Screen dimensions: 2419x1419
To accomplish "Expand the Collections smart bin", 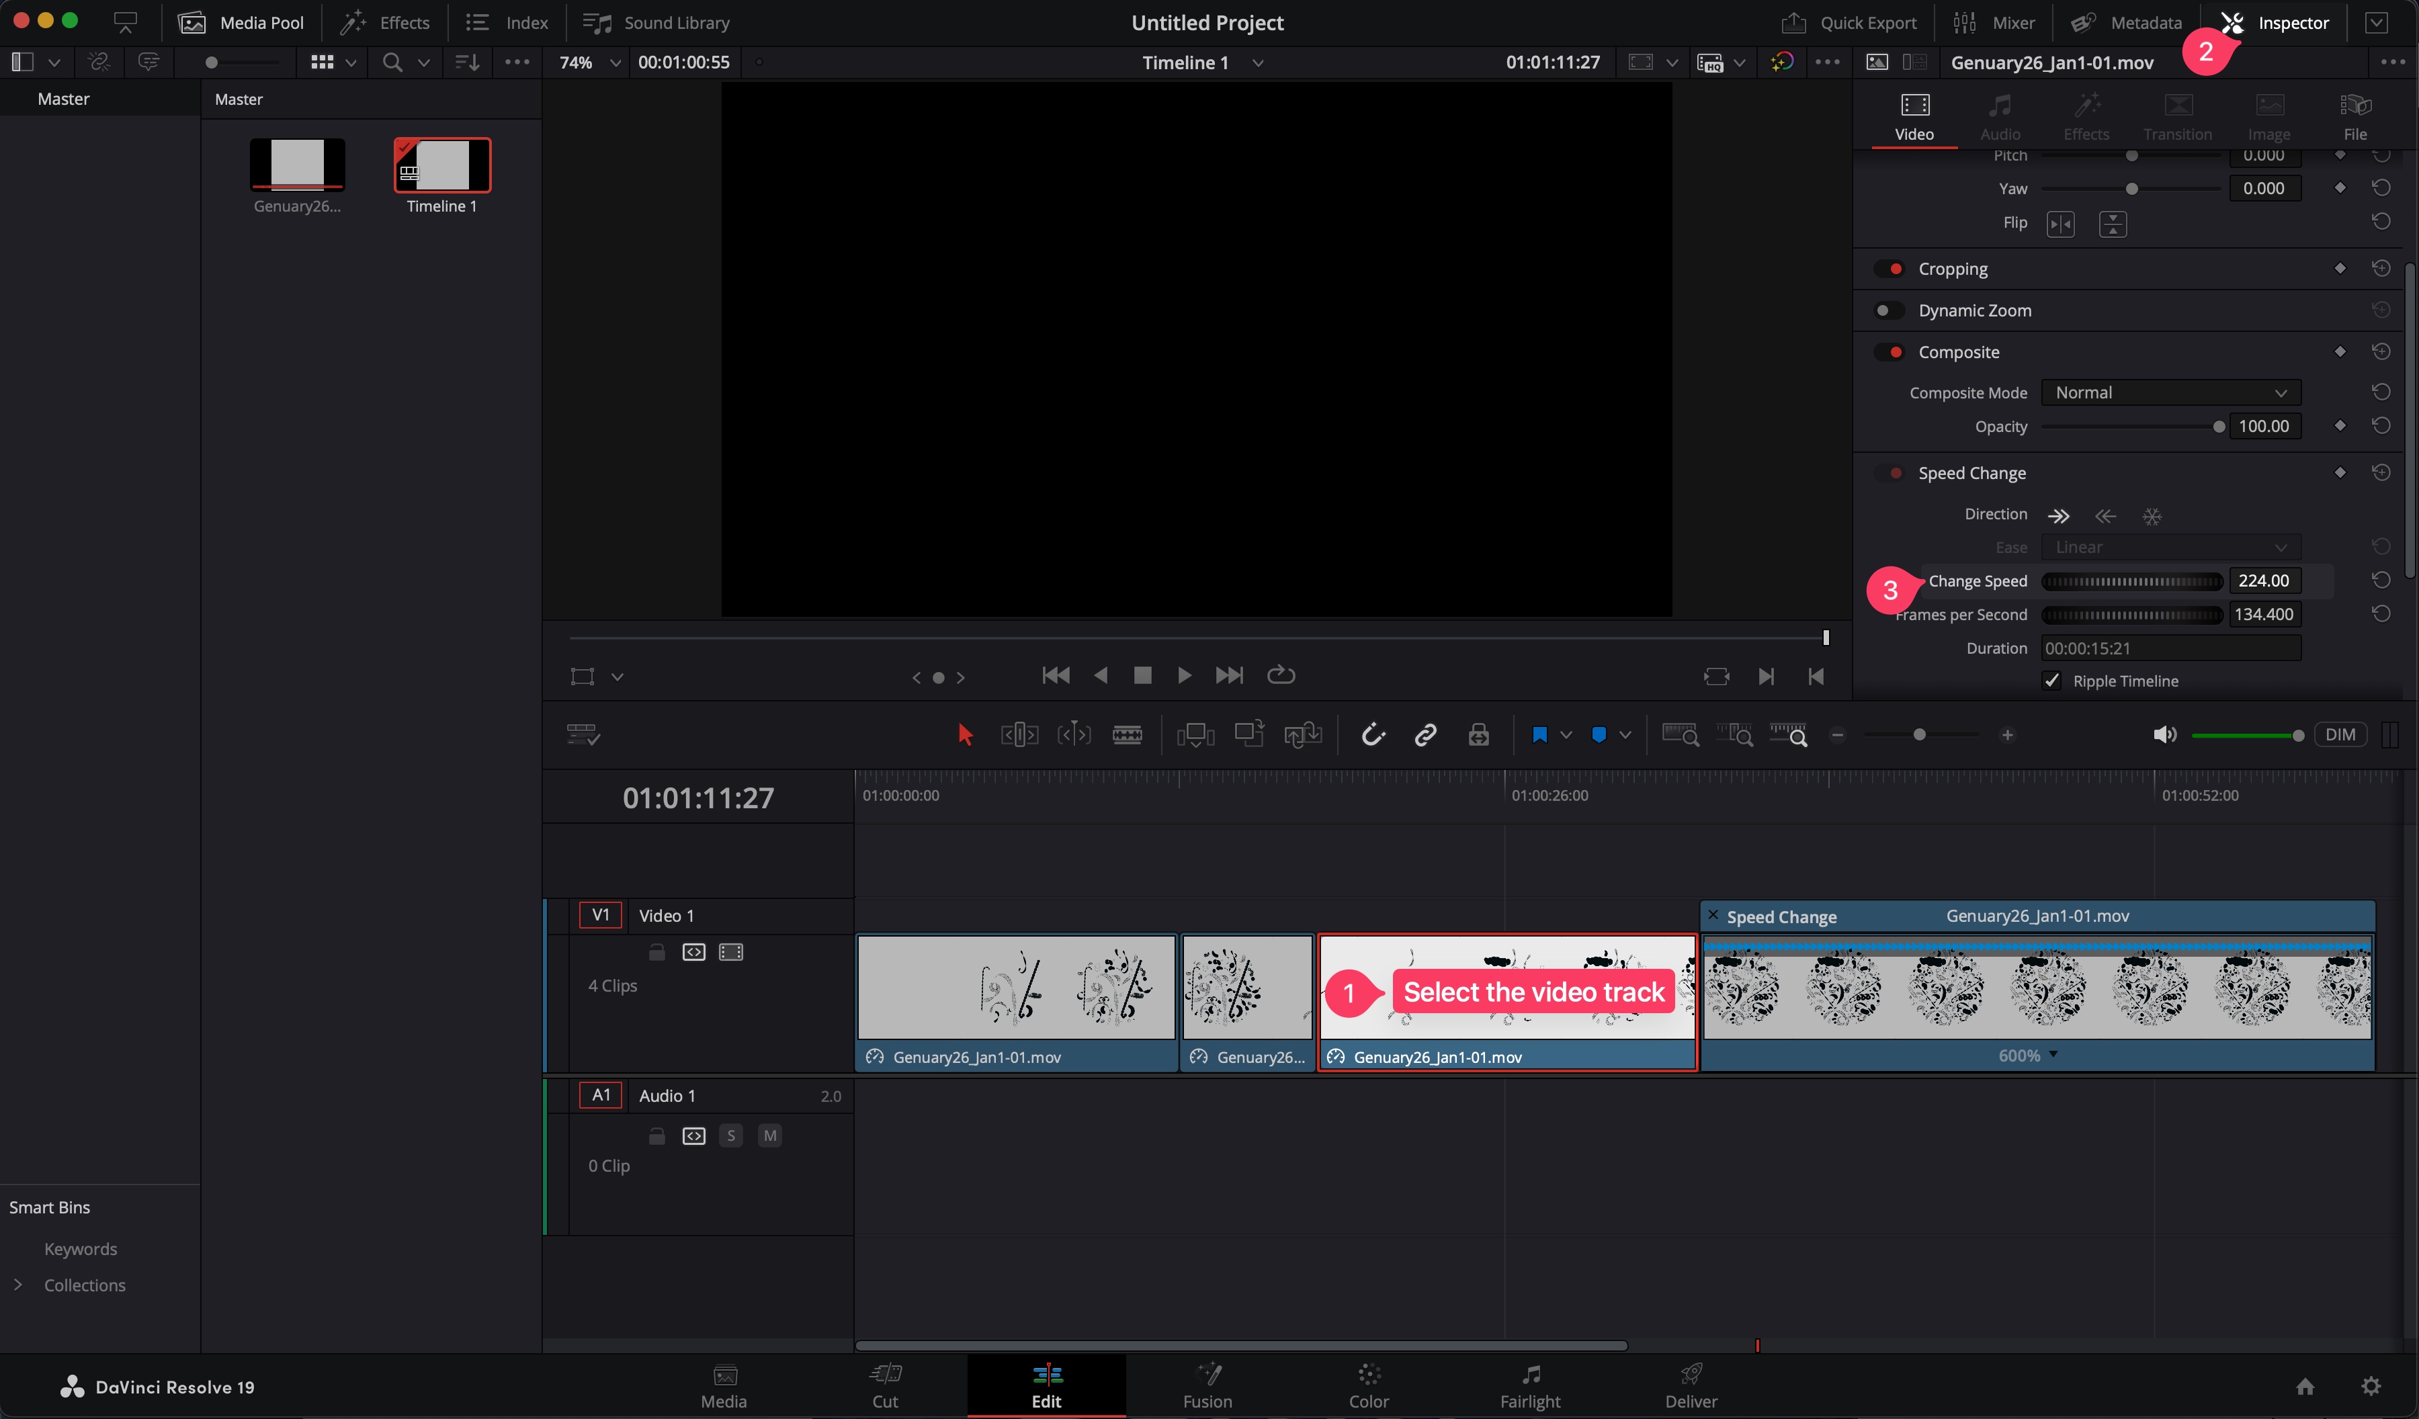I will (17, 1285).
